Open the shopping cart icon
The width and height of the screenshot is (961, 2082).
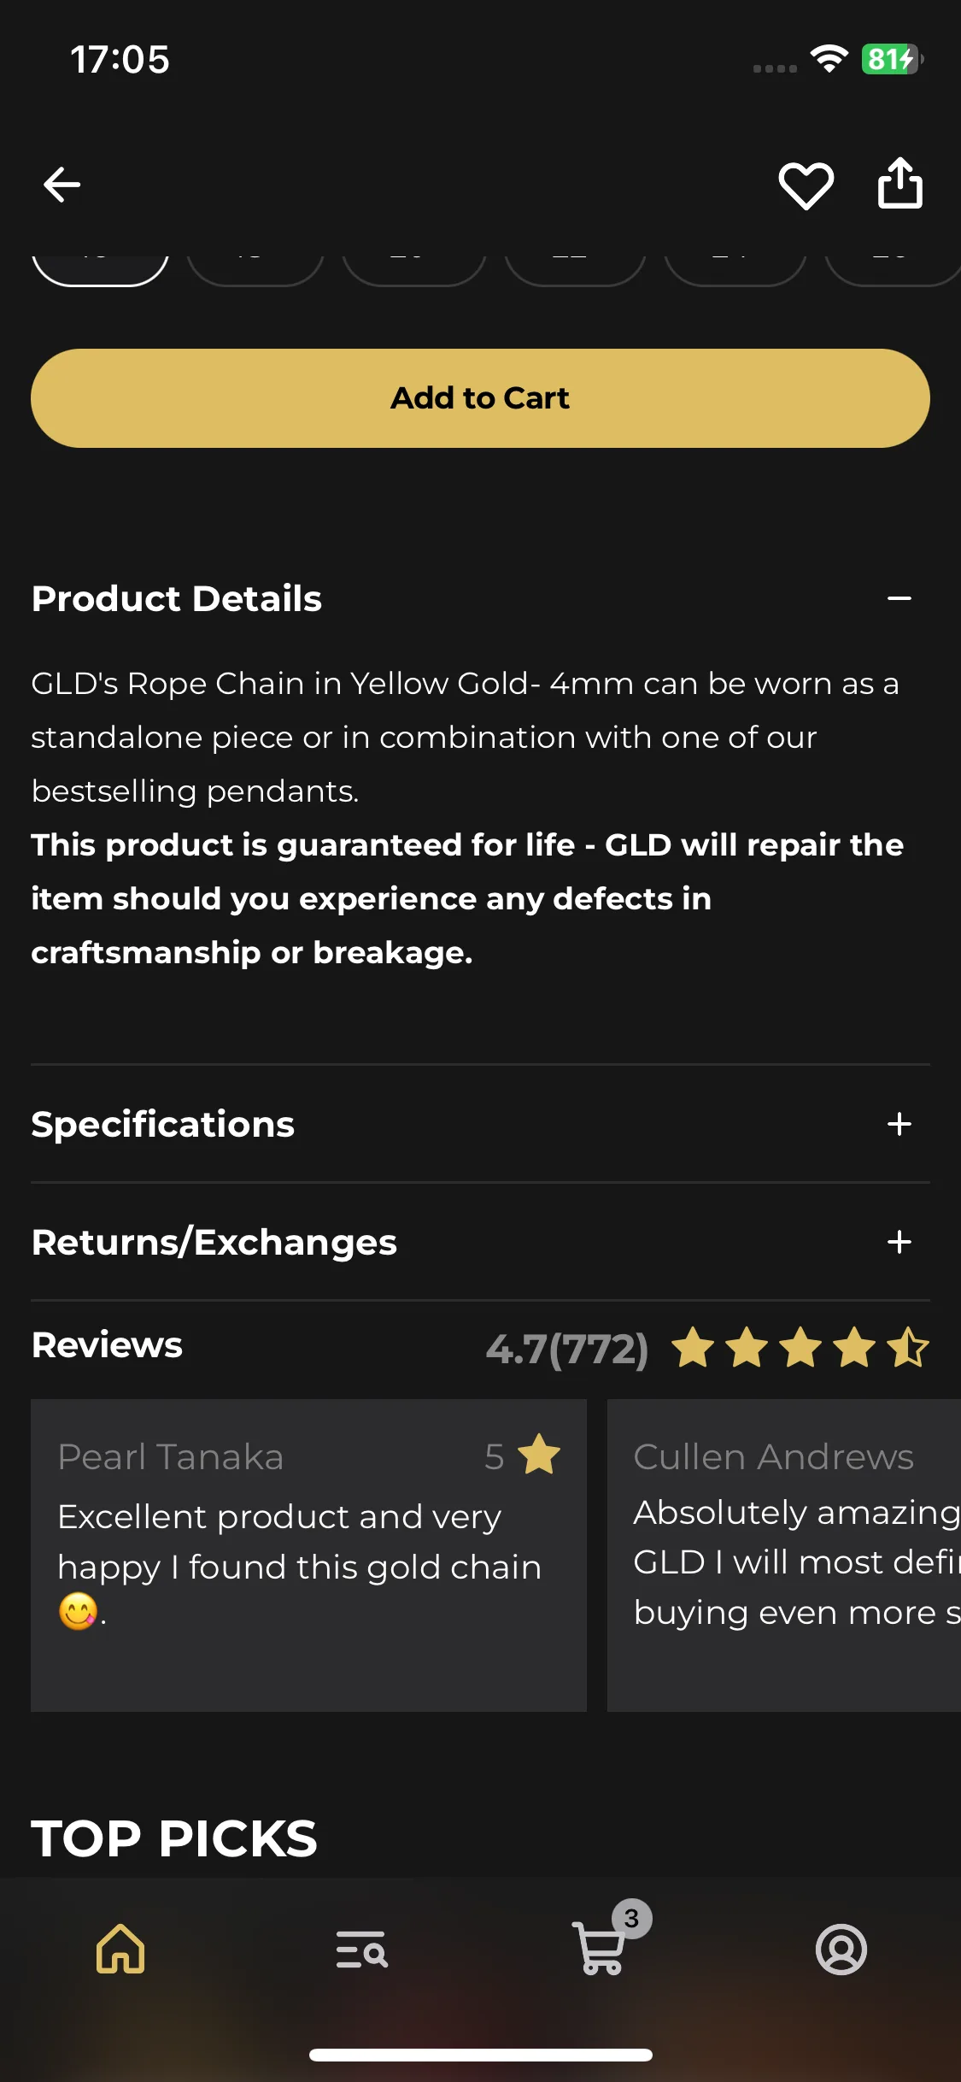pos(601,1949)
